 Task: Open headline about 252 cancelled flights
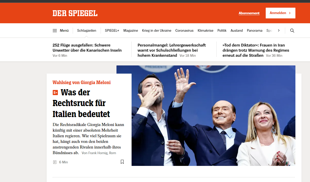pos(87,48)
